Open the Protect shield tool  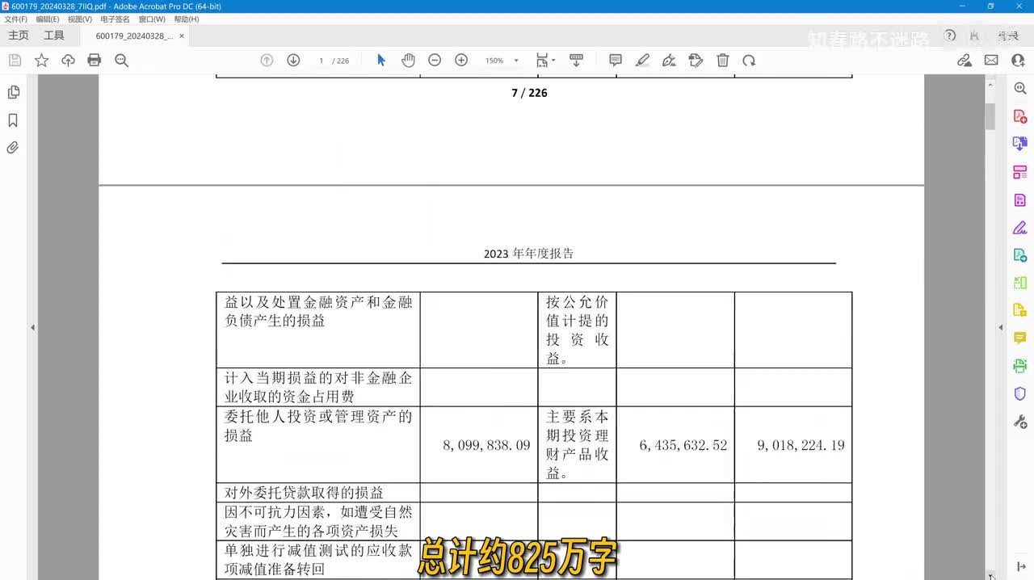pos(1019,394)
